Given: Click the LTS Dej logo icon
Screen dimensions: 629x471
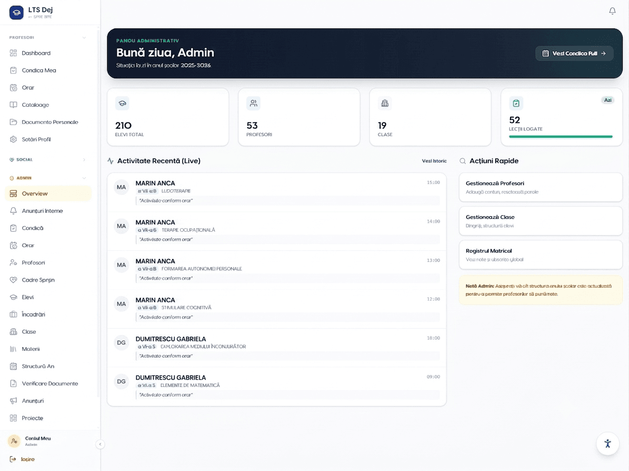Looking at the screenshot, I should click(x=16, y=13).
